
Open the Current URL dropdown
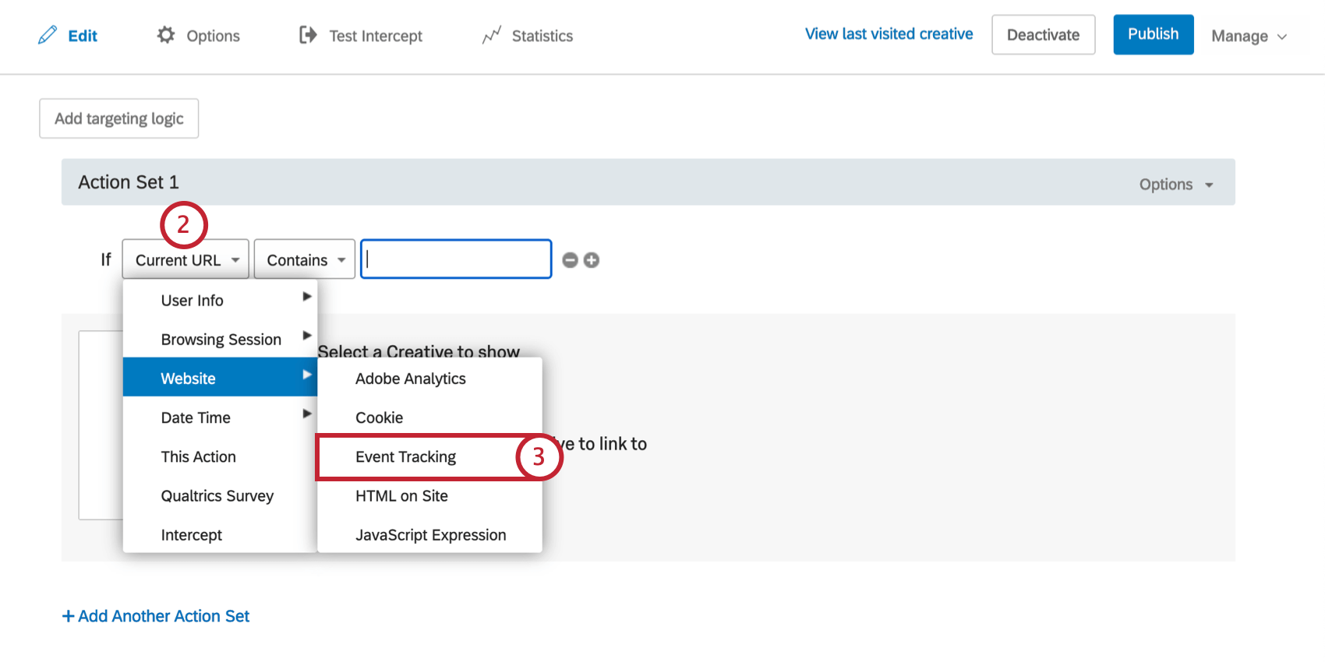tap(185, 259)
